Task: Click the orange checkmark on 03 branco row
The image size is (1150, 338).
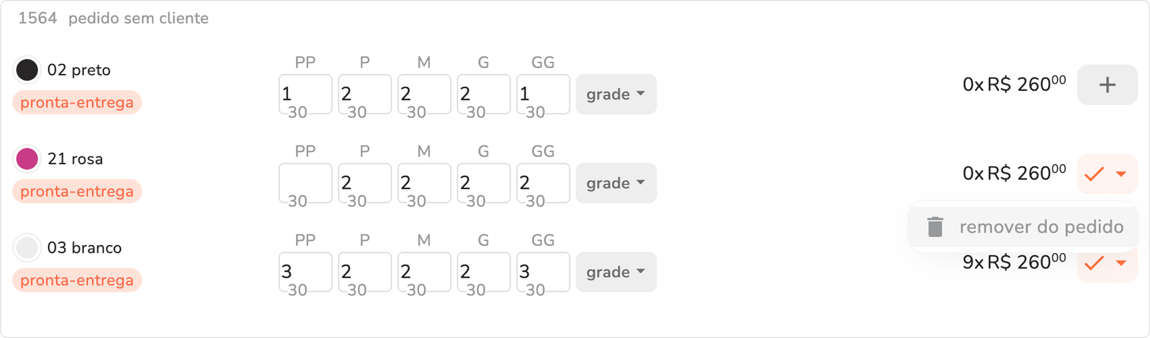Action: click(1094, 263)
